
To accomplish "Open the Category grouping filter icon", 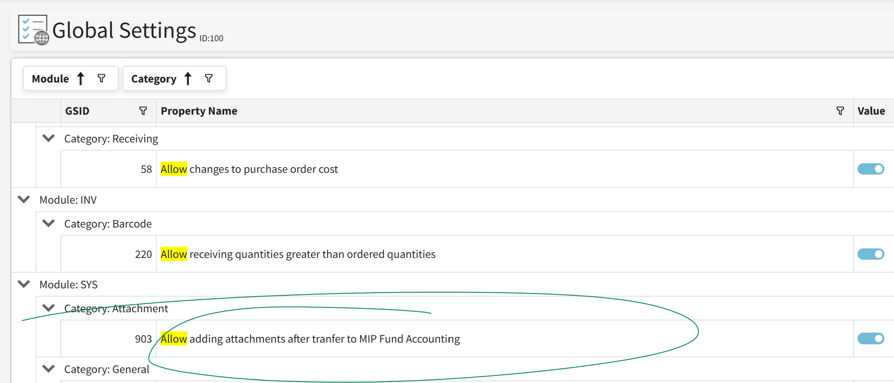I will point(209,79).
